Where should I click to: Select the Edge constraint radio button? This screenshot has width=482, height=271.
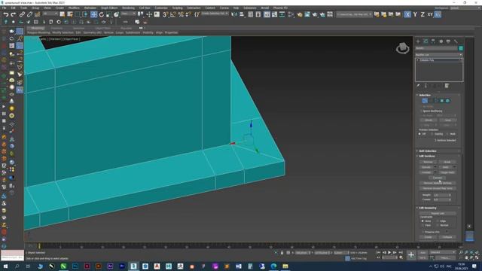pyautogui.click(x=438, y=221)
